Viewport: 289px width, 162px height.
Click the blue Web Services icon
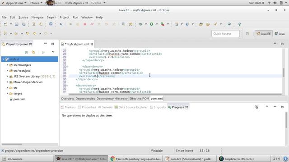pyautogui.click(x=187, y=24)
